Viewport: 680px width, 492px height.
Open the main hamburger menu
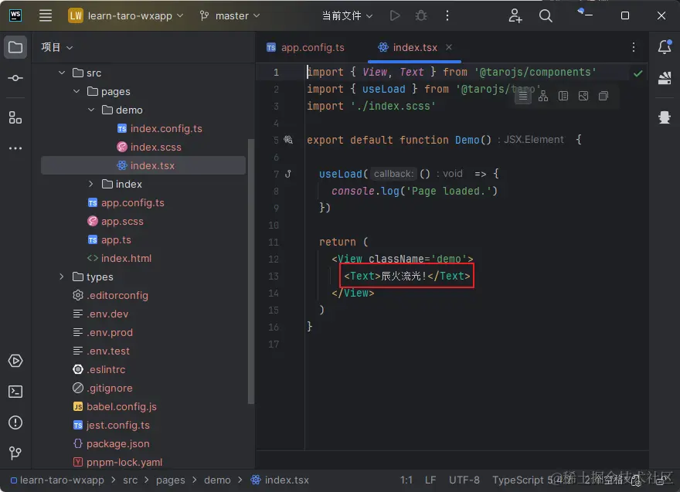pyautogui.click(x=46, y=15)
